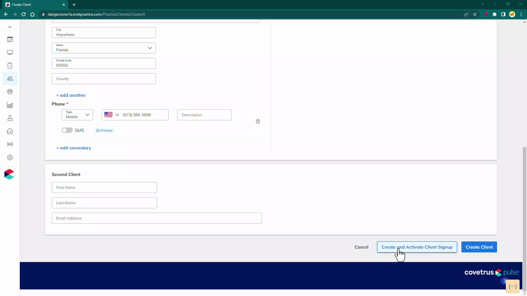This screenshot has height=296, width=527.
Task: Click Create and Activate Client Signup button
Action: [x=417, y=247]
